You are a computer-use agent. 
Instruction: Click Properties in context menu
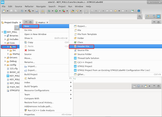46,115
